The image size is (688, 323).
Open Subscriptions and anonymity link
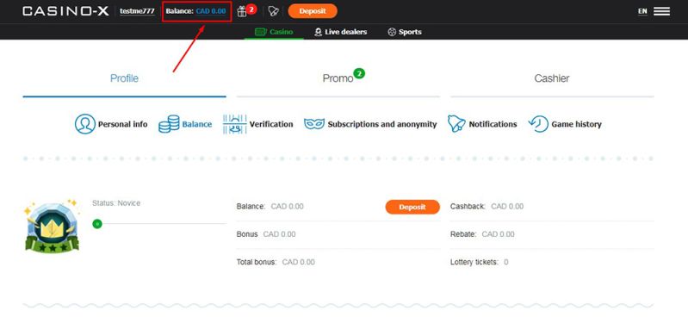click(x=382, y=124)
